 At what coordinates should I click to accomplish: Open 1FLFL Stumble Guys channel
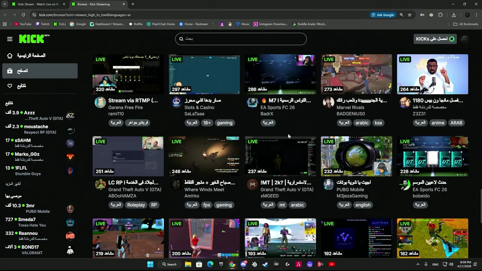[x=40, y=171]
